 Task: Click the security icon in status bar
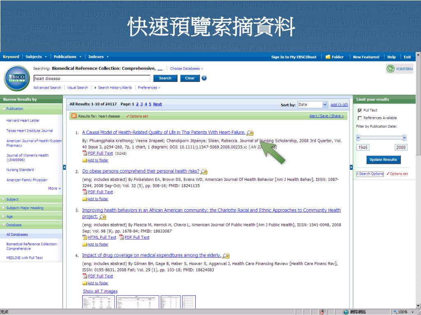click(322, 312)
